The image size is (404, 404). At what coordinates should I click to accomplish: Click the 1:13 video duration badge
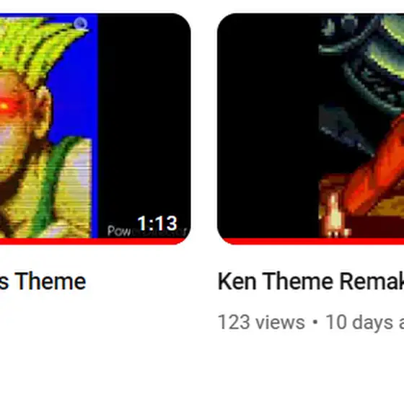[x=157, y=223]
